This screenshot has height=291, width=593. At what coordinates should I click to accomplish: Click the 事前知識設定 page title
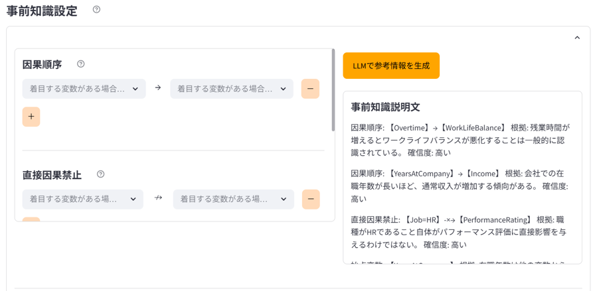coord(42,11)
